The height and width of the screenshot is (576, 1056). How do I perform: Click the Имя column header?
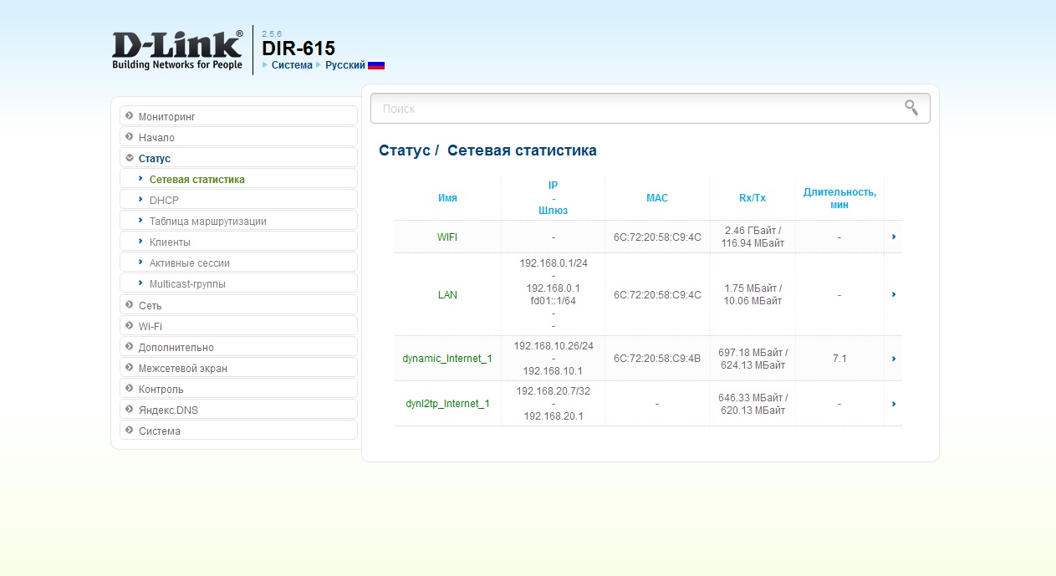pyautogui.click(x=447, y=198)
